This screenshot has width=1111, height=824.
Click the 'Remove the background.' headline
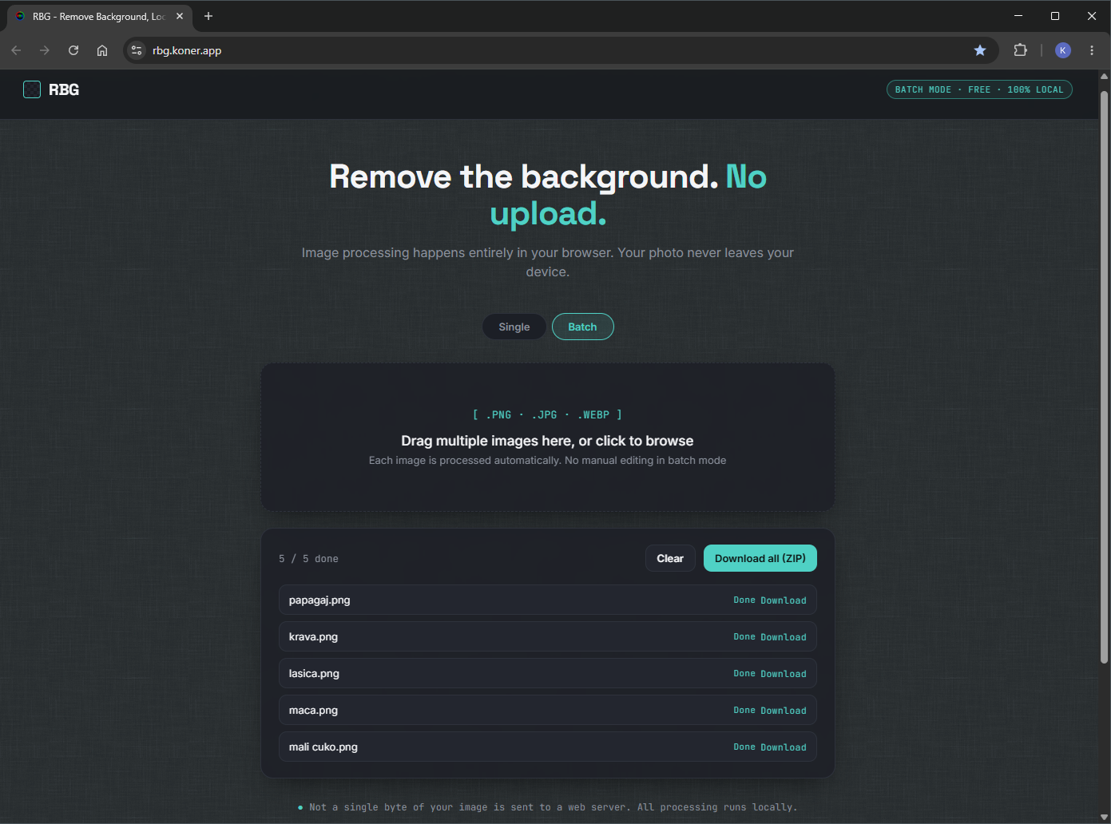pos(524,176)
